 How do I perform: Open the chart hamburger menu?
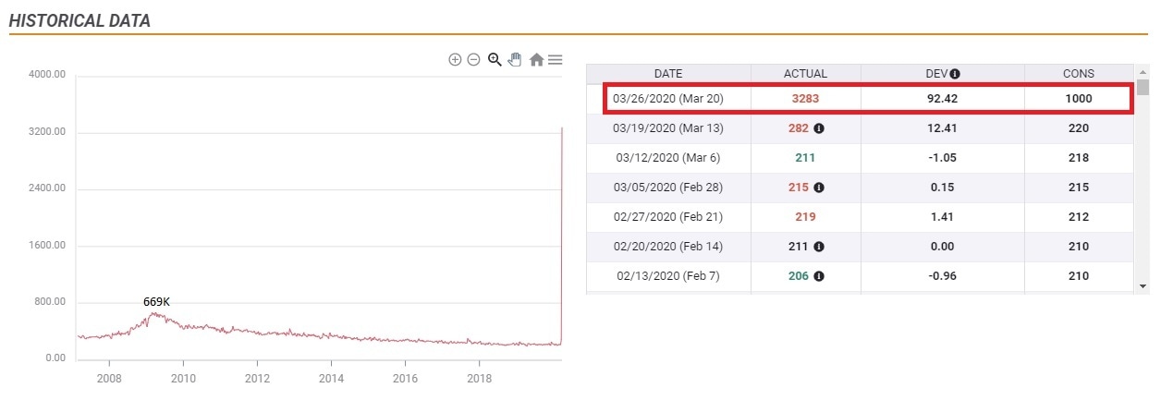(555, 60)
